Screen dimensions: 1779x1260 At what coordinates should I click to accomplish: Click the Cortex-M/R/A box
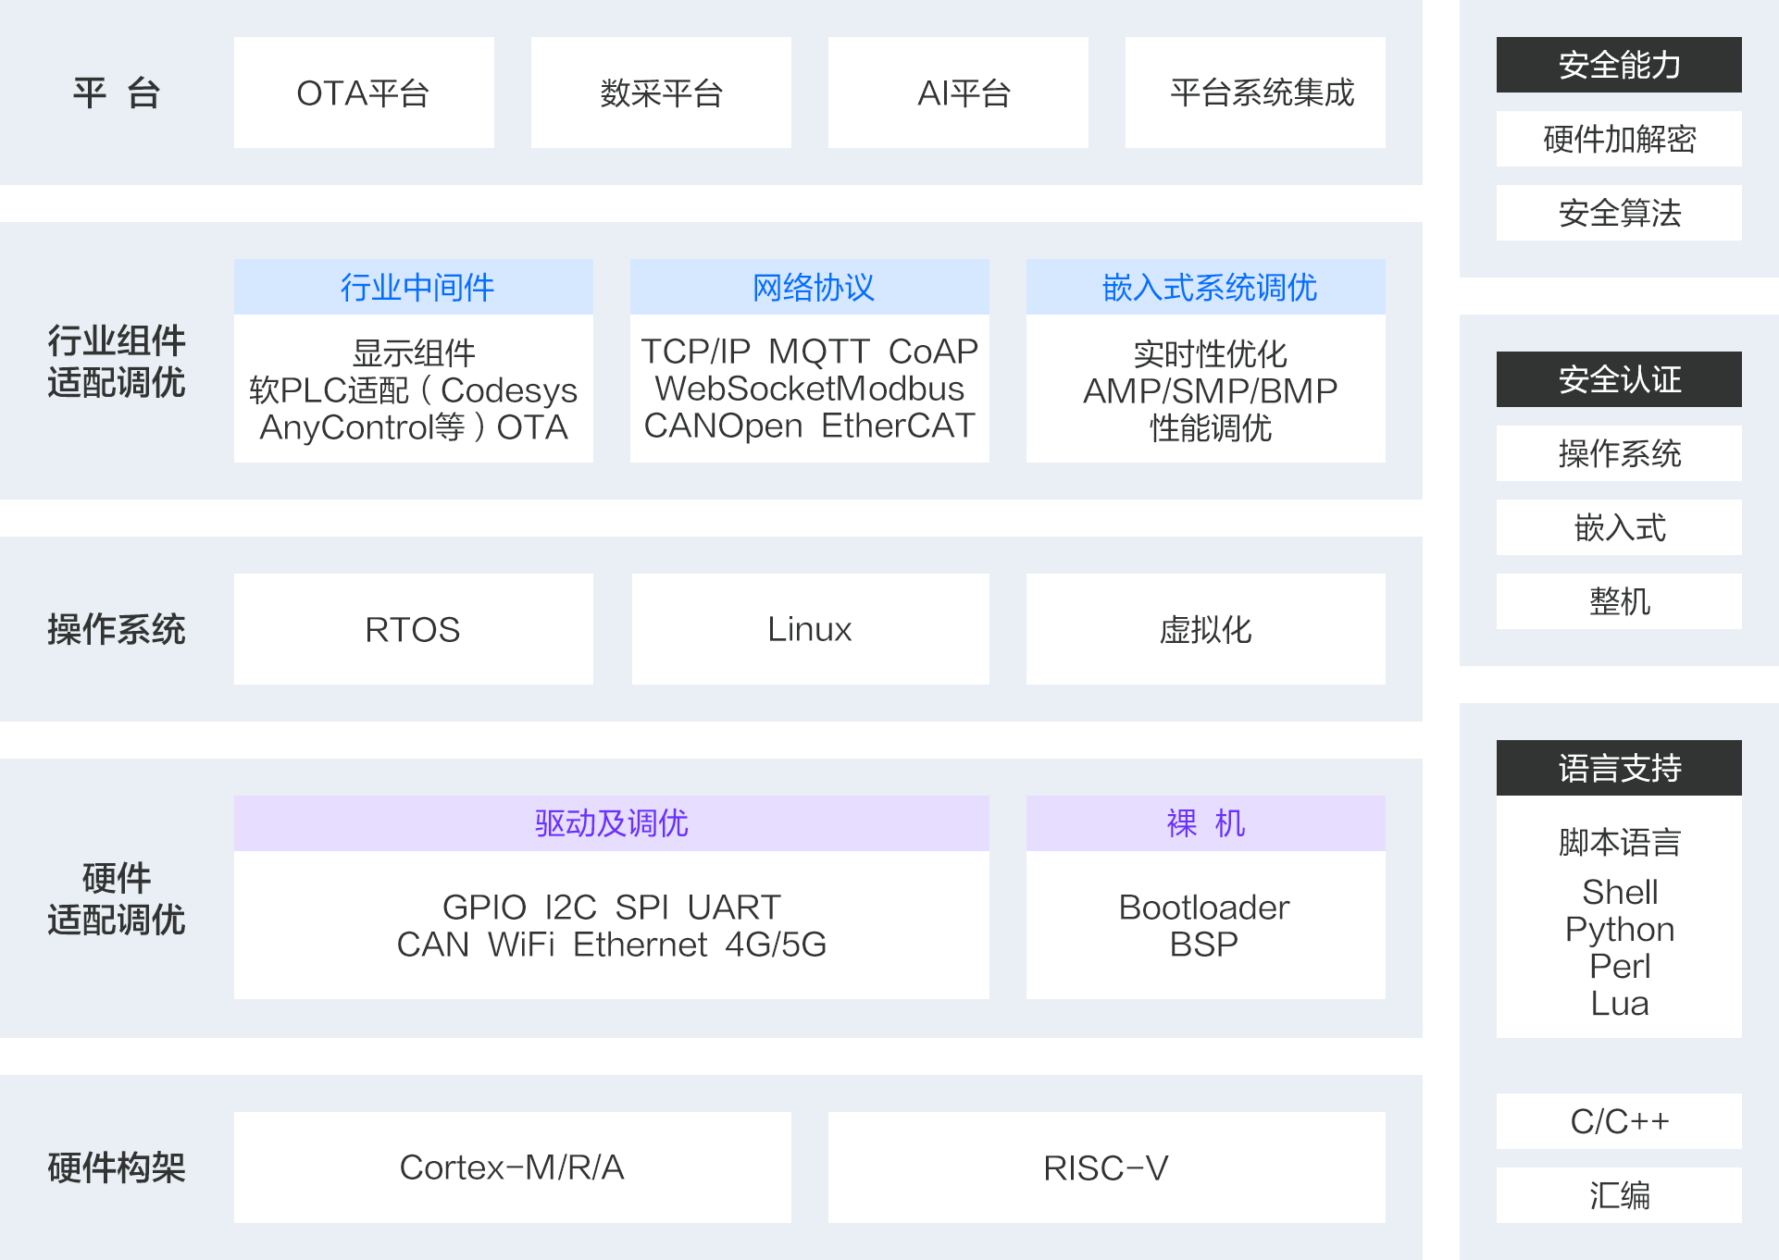tap(513, 1167)
